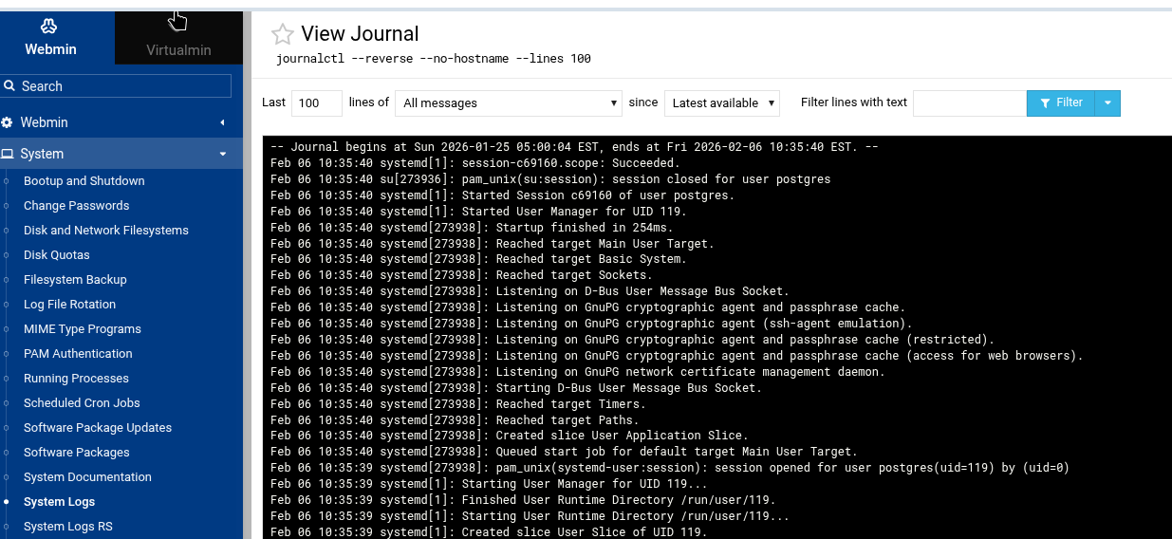Switch to the Webmin tab
The image size is (1172, 539).
pos(50,38)
